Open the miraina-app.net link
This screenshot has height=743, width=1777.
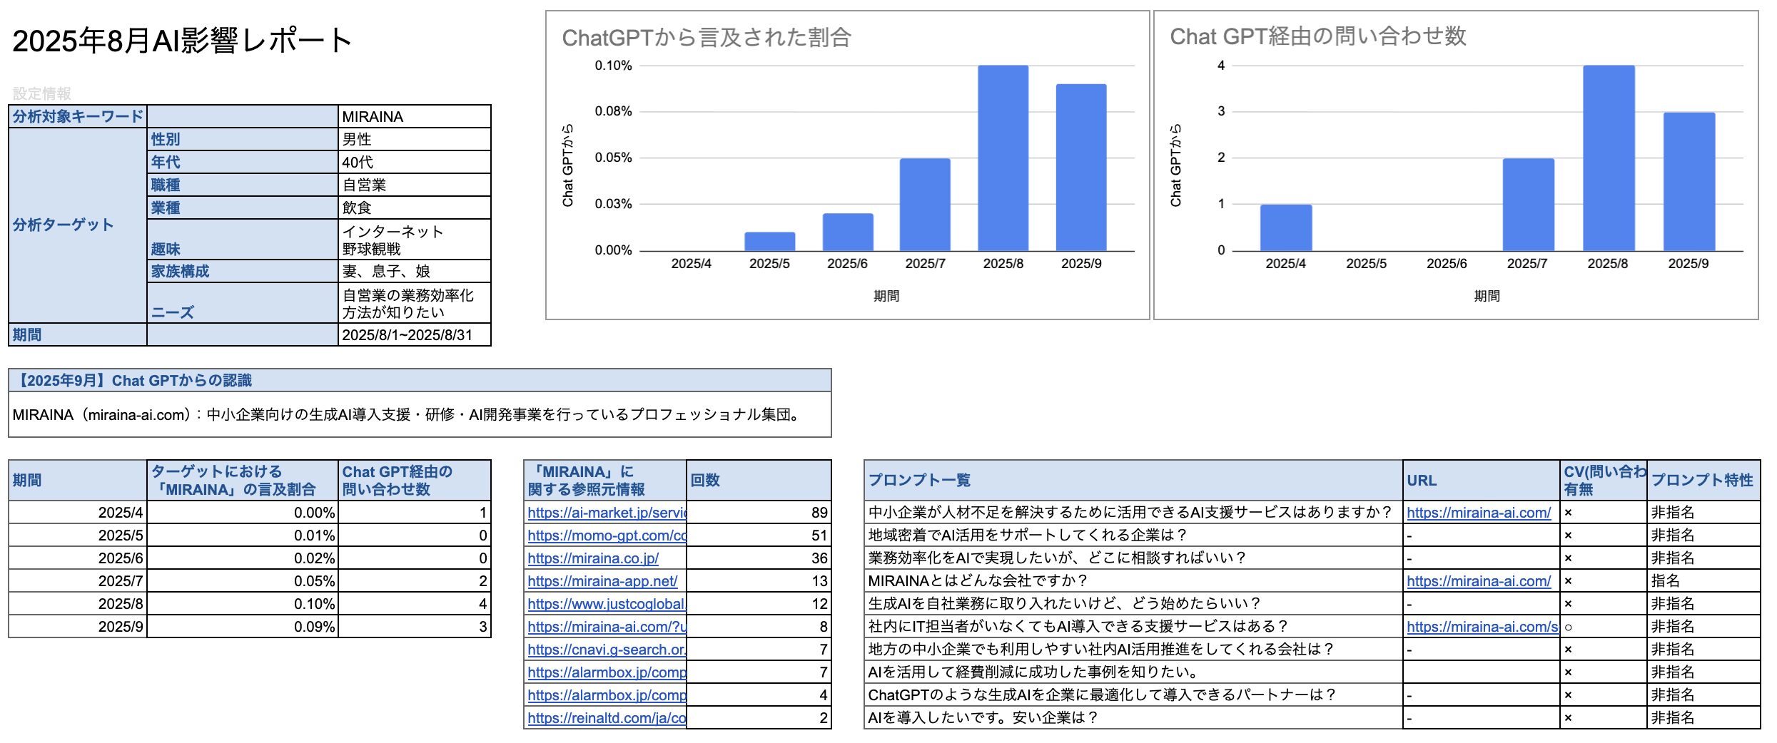tap(602, 580)
